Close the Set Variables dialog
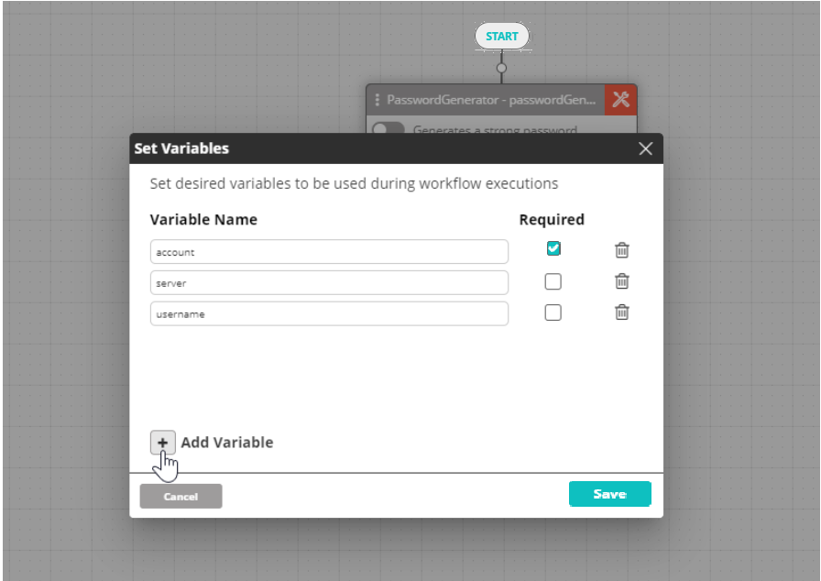821x581 pixels. tap(645, 148)
